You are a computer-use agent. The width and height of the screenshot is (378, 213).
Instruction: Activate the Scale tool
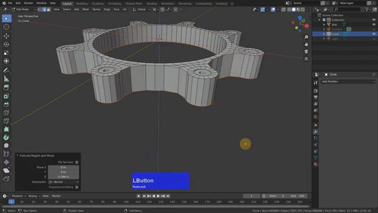pos(6,53)
